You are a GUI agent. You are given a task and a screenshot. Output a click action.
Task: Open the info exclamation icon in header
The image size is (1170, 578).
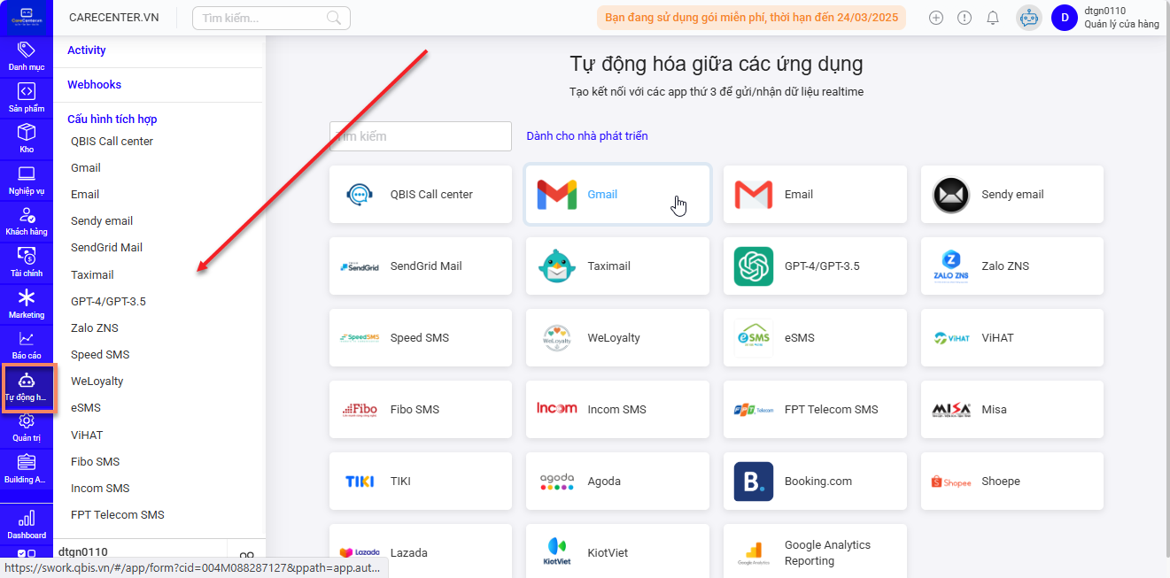coord(965,18)
